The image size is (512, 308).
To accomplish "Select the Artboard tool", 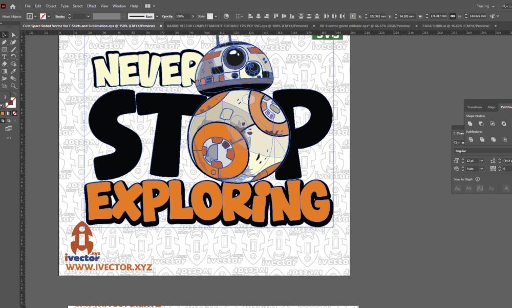I will pyautogui.click(x=4, y=86).
